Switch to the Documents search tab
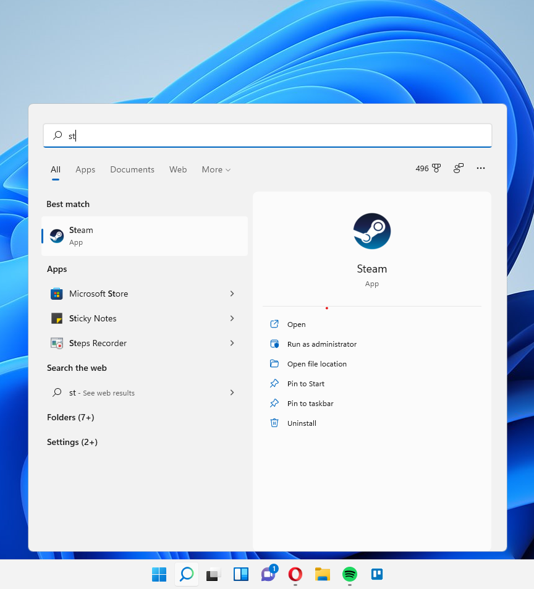534x589 pixels. 132,169
